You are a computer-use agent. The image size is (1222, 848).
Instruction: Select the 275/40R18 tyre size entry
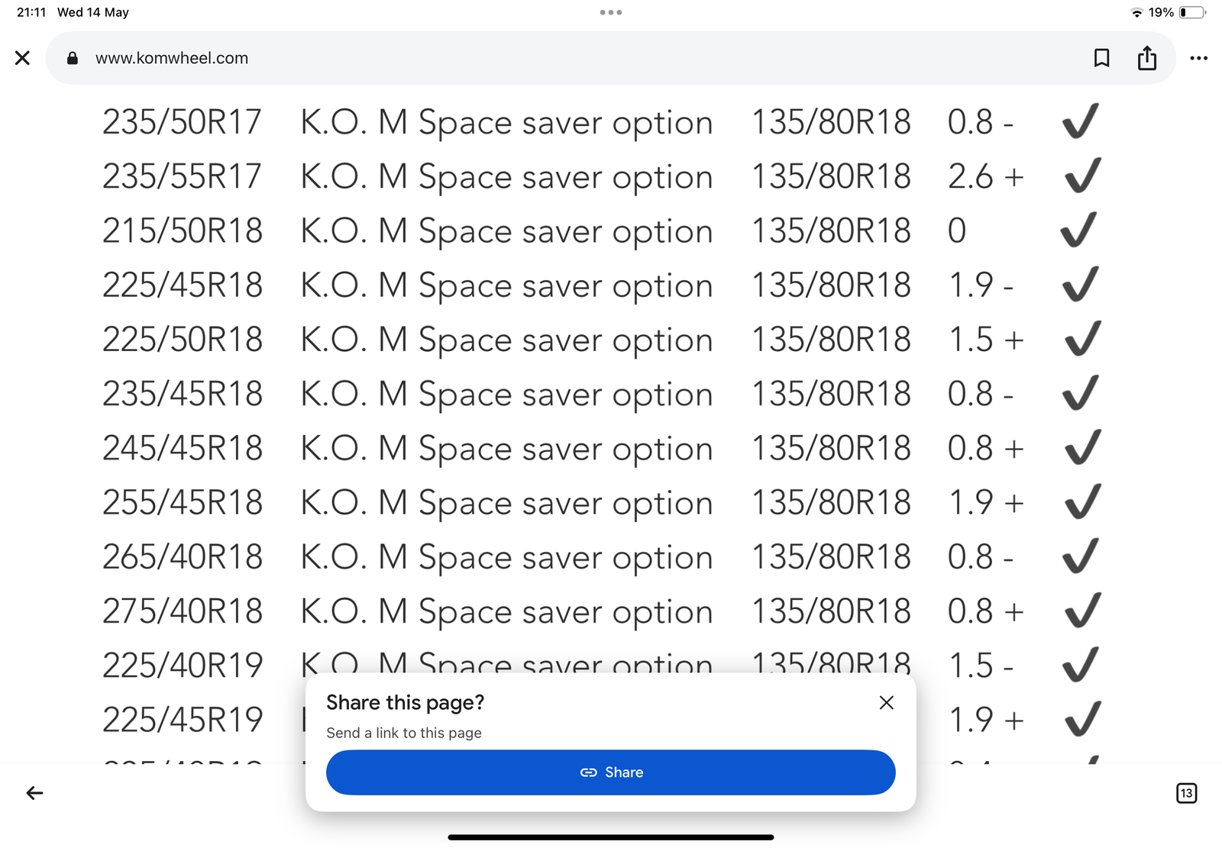click(183, 611)
